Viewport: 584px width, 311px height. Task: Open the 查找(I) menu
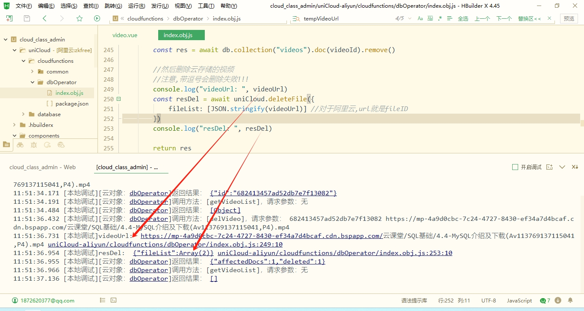(91, 6)
